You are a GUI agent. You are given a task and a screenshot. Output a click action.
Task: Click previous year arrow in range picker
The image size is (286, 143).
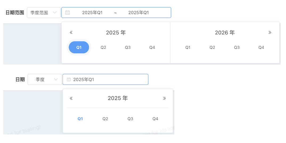[x=71, y=33]
